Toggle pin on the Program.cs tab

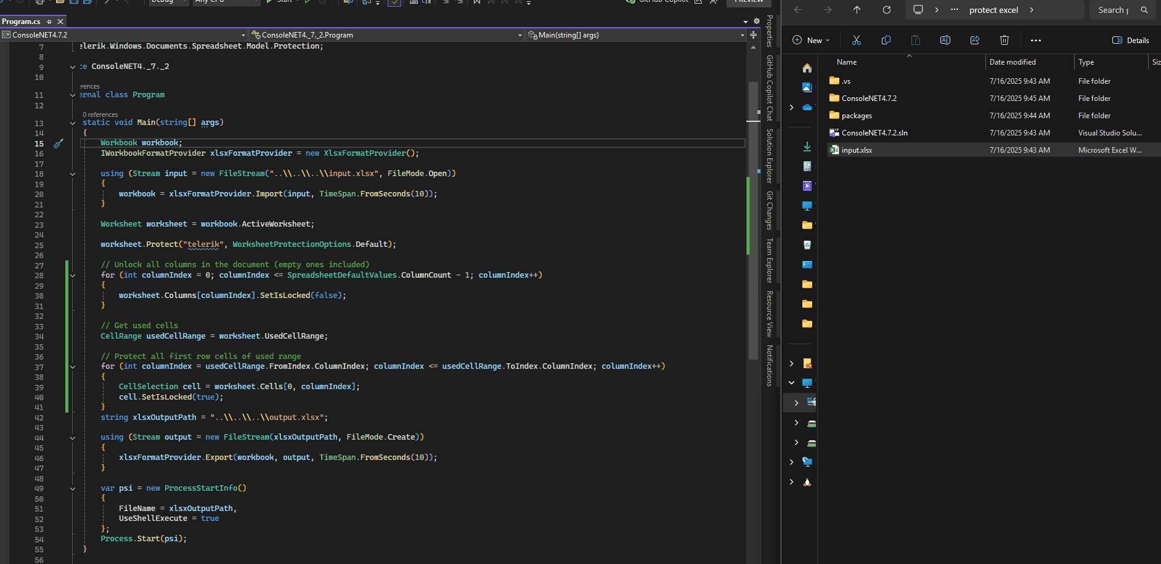49,22
